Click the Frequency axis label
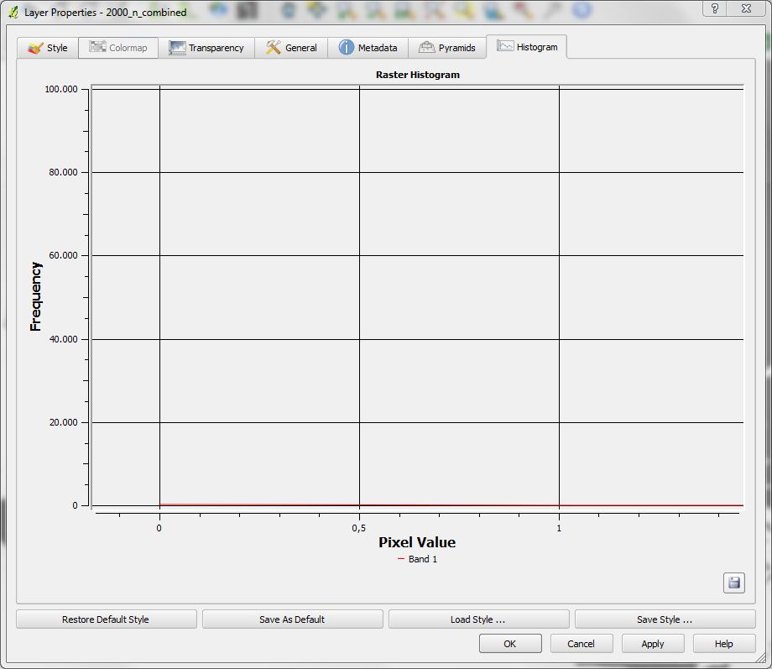Screen dimensions: 772x669 [x=35, y=296]
